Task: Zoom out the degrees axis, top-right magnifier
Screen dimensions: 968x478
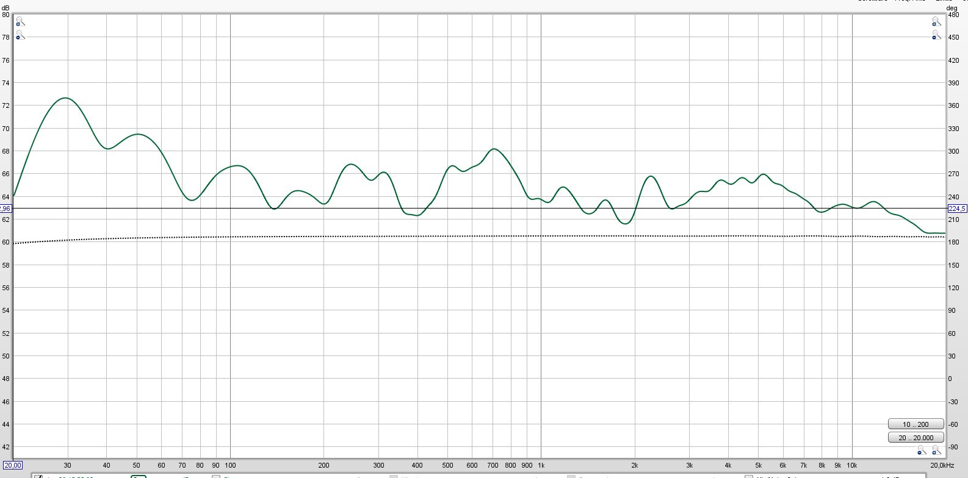Action: [x=936, y=35]
